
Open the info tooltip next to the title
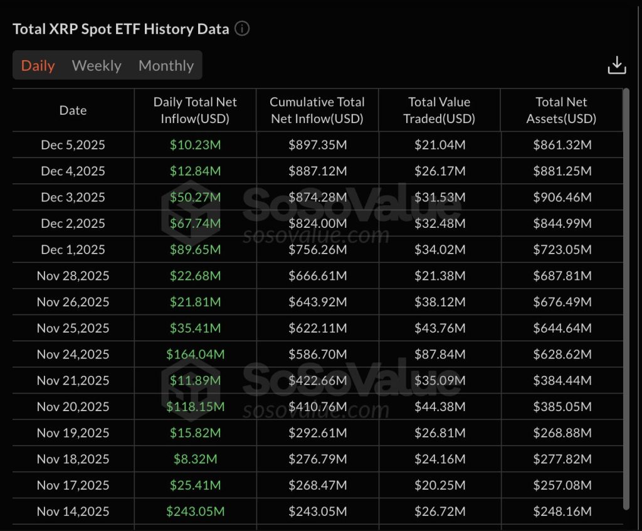click(242, 28)
